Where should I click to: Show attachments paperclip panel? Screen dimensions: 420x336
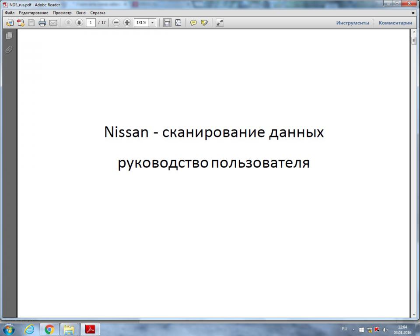click(9, 49)
